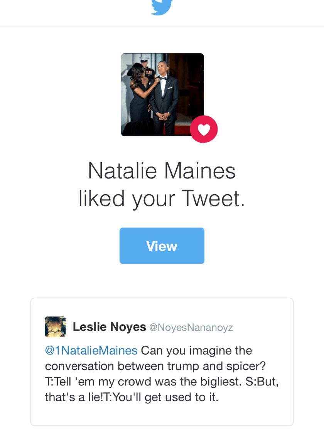The image size is (324, 444).
Task: Click empty space below the tweet text
Action: click(162, 414)
